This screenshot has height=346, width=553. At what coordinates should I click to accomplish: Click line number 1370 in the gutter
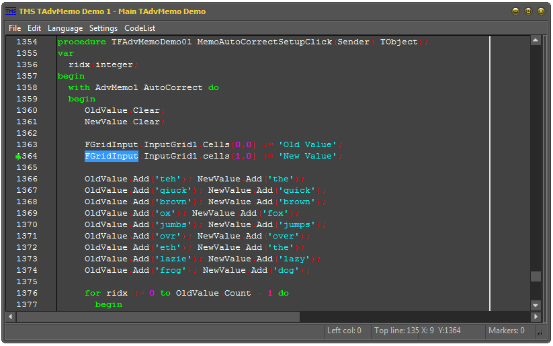(27, 224)
